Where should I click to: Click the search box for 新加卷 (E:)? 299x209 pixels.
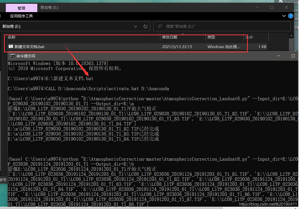coord(222,26)
